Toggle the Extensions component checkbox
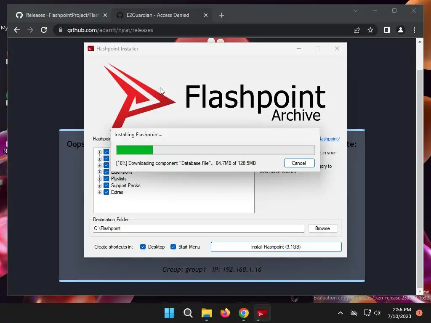Viewport: 431px width, 323px height. (x=106, y=172)
